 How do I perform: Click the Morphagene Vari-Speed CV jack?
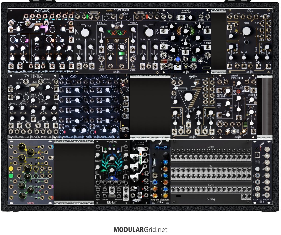tap(186, 52)
